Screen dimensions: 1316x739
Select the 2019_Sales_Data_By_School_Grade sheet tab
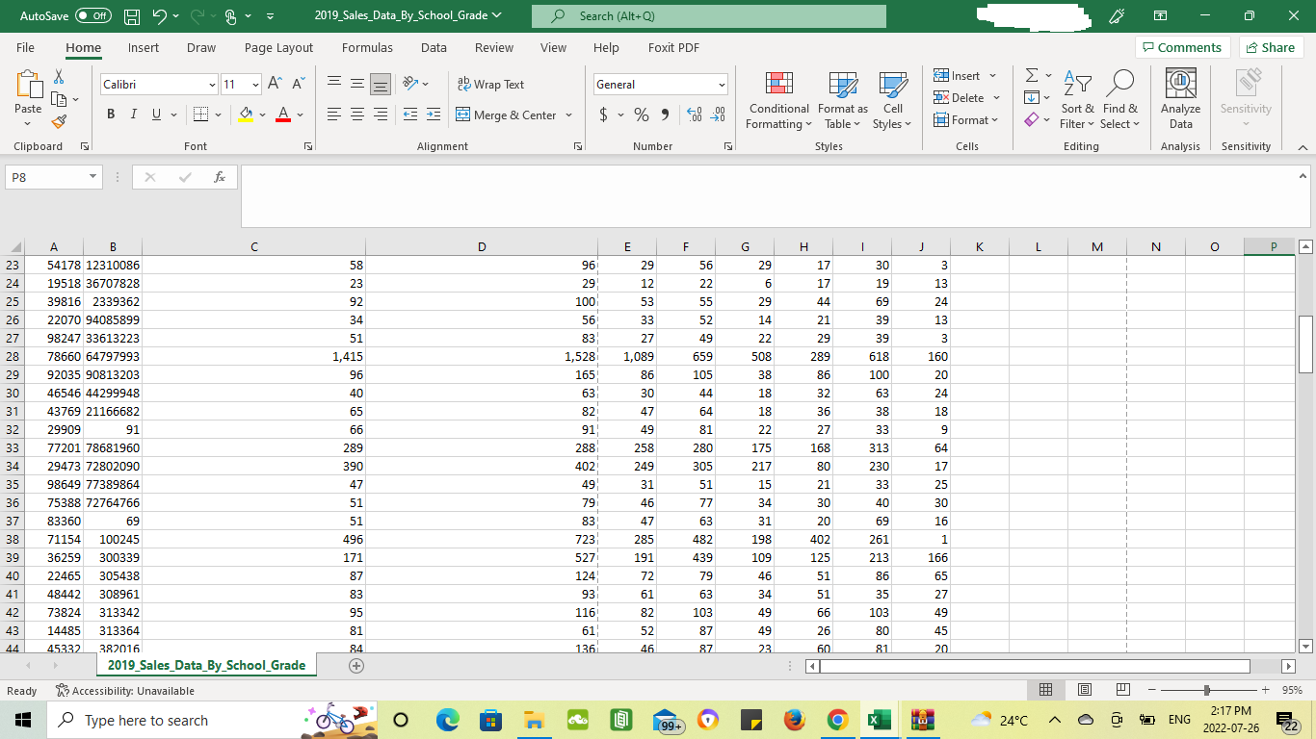(x=206, y=665)
